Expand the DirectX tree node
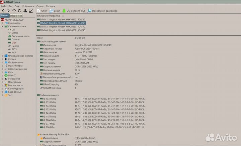Screen dimensions: 241x146 click(2, 75)
